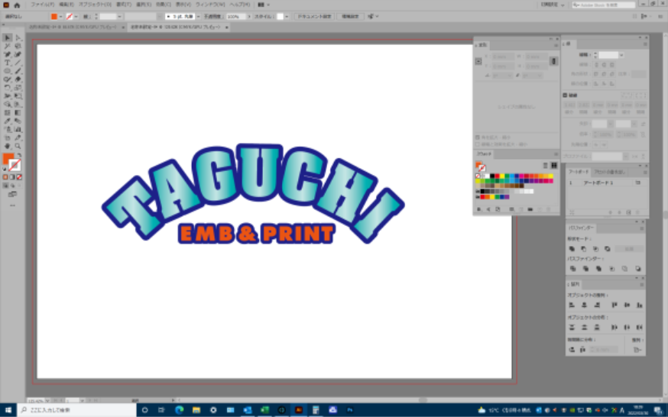Toggle constrain width and height proportions
Screen dimensions: 668x417
(553, 61)
